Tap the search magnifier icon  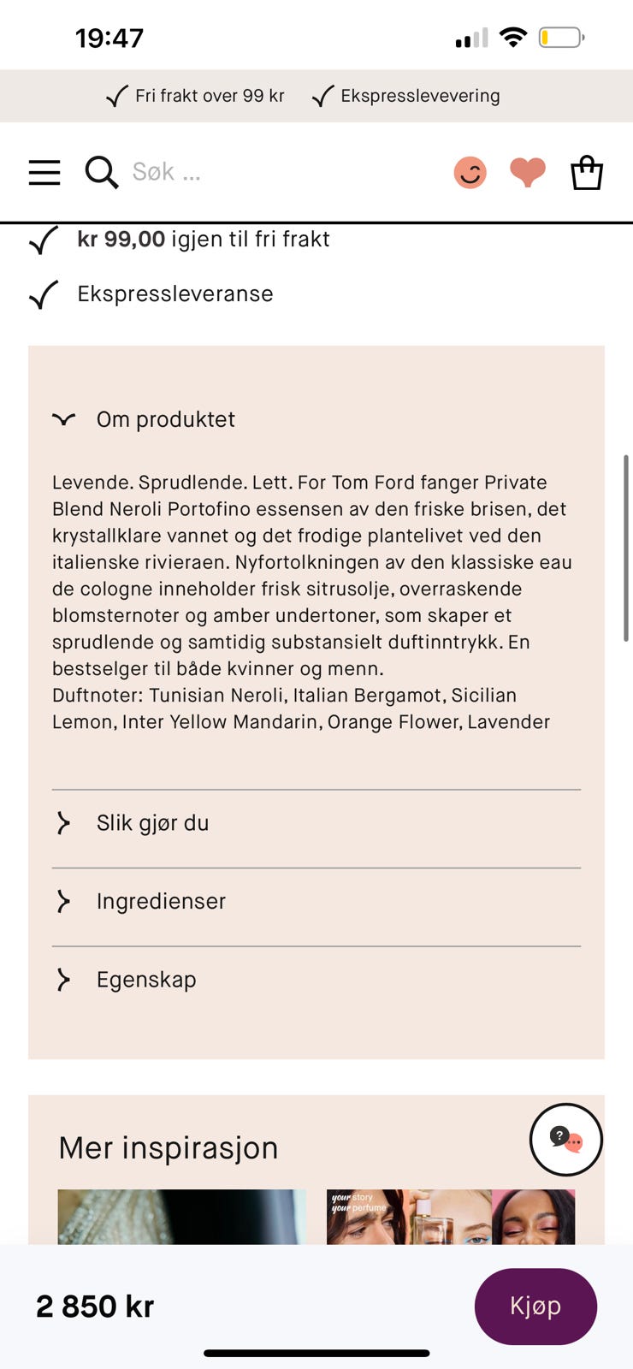101,172
